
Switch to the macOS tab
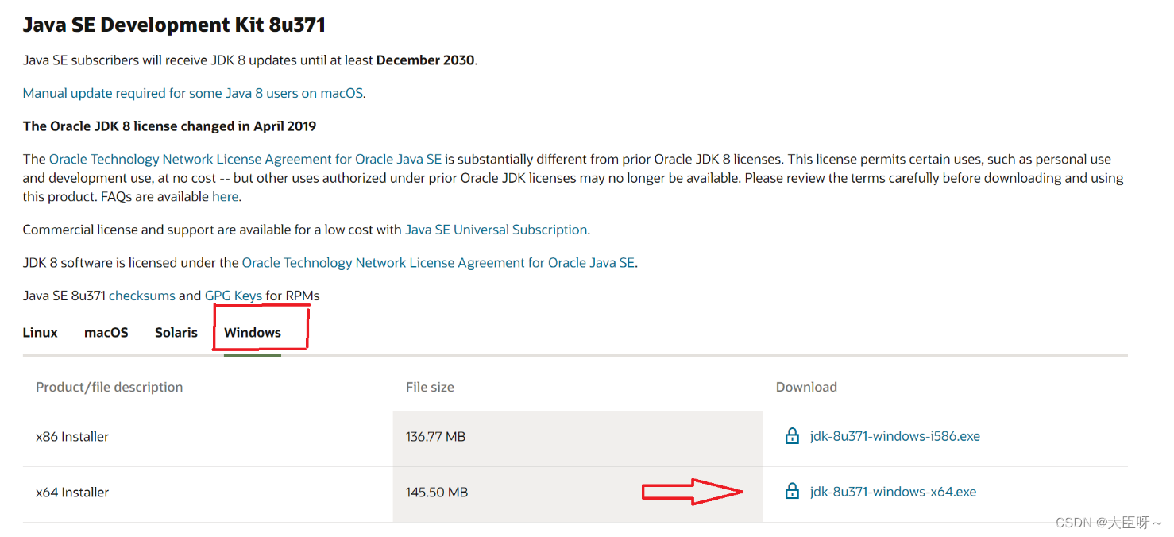pos(106,332)
